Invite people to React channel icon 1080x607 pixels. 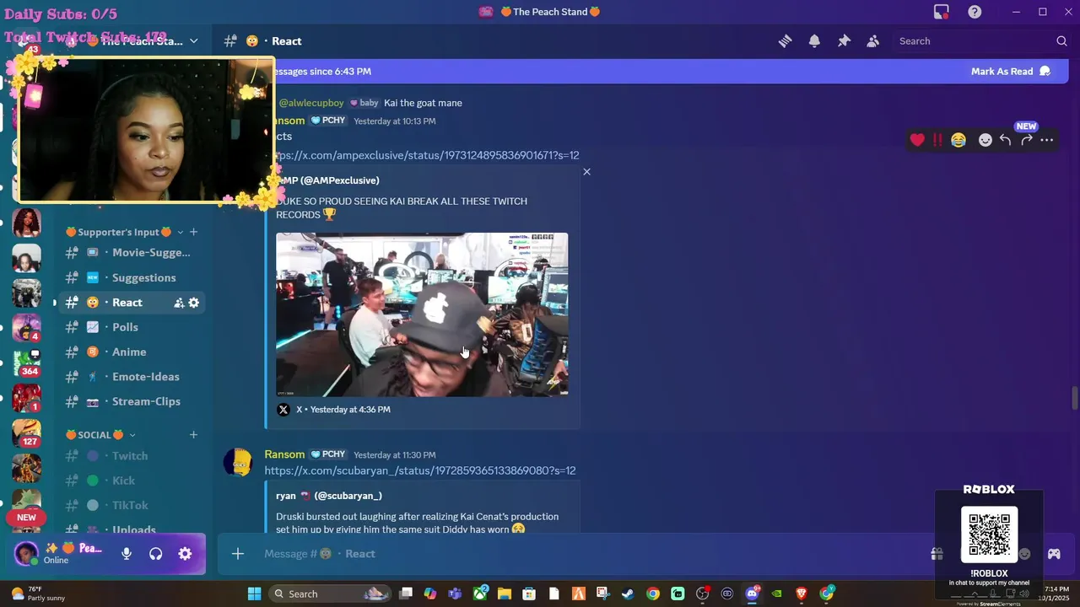pyautogui.click(x=179, y=303)
